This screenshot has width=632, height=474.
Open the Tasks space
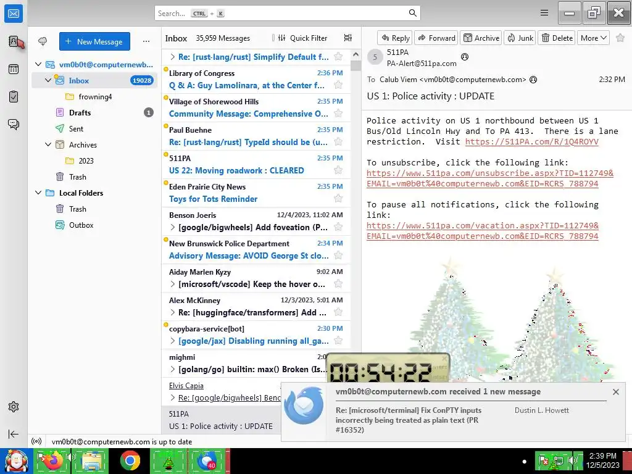[x=14, y=97]
